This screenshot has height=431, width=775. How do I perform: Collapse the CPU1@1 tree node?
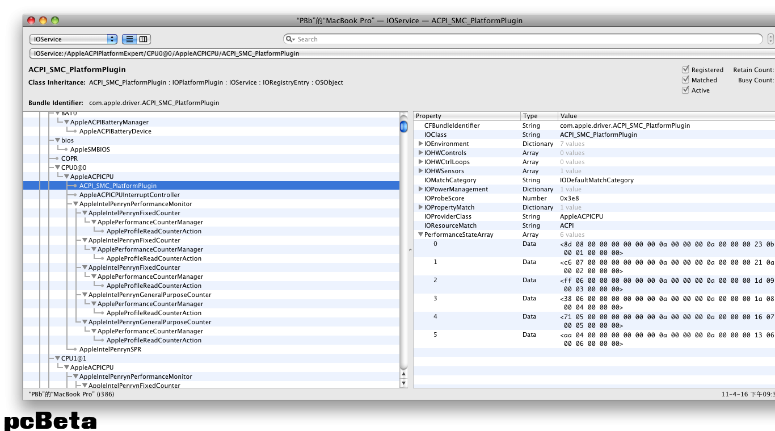[57, 358]
